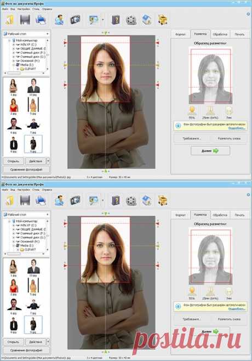252x361 pixels.
Task: Click the Разметить снова button in top window
Action: pyautogui.click(x=229, y=139)
